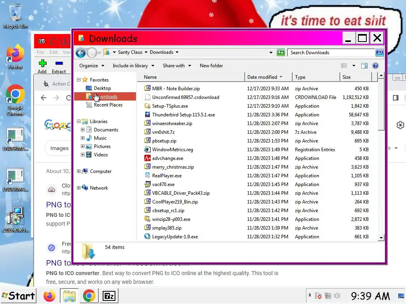
Task: Click the Back arrow in Explorer
Action: point(80,53)
